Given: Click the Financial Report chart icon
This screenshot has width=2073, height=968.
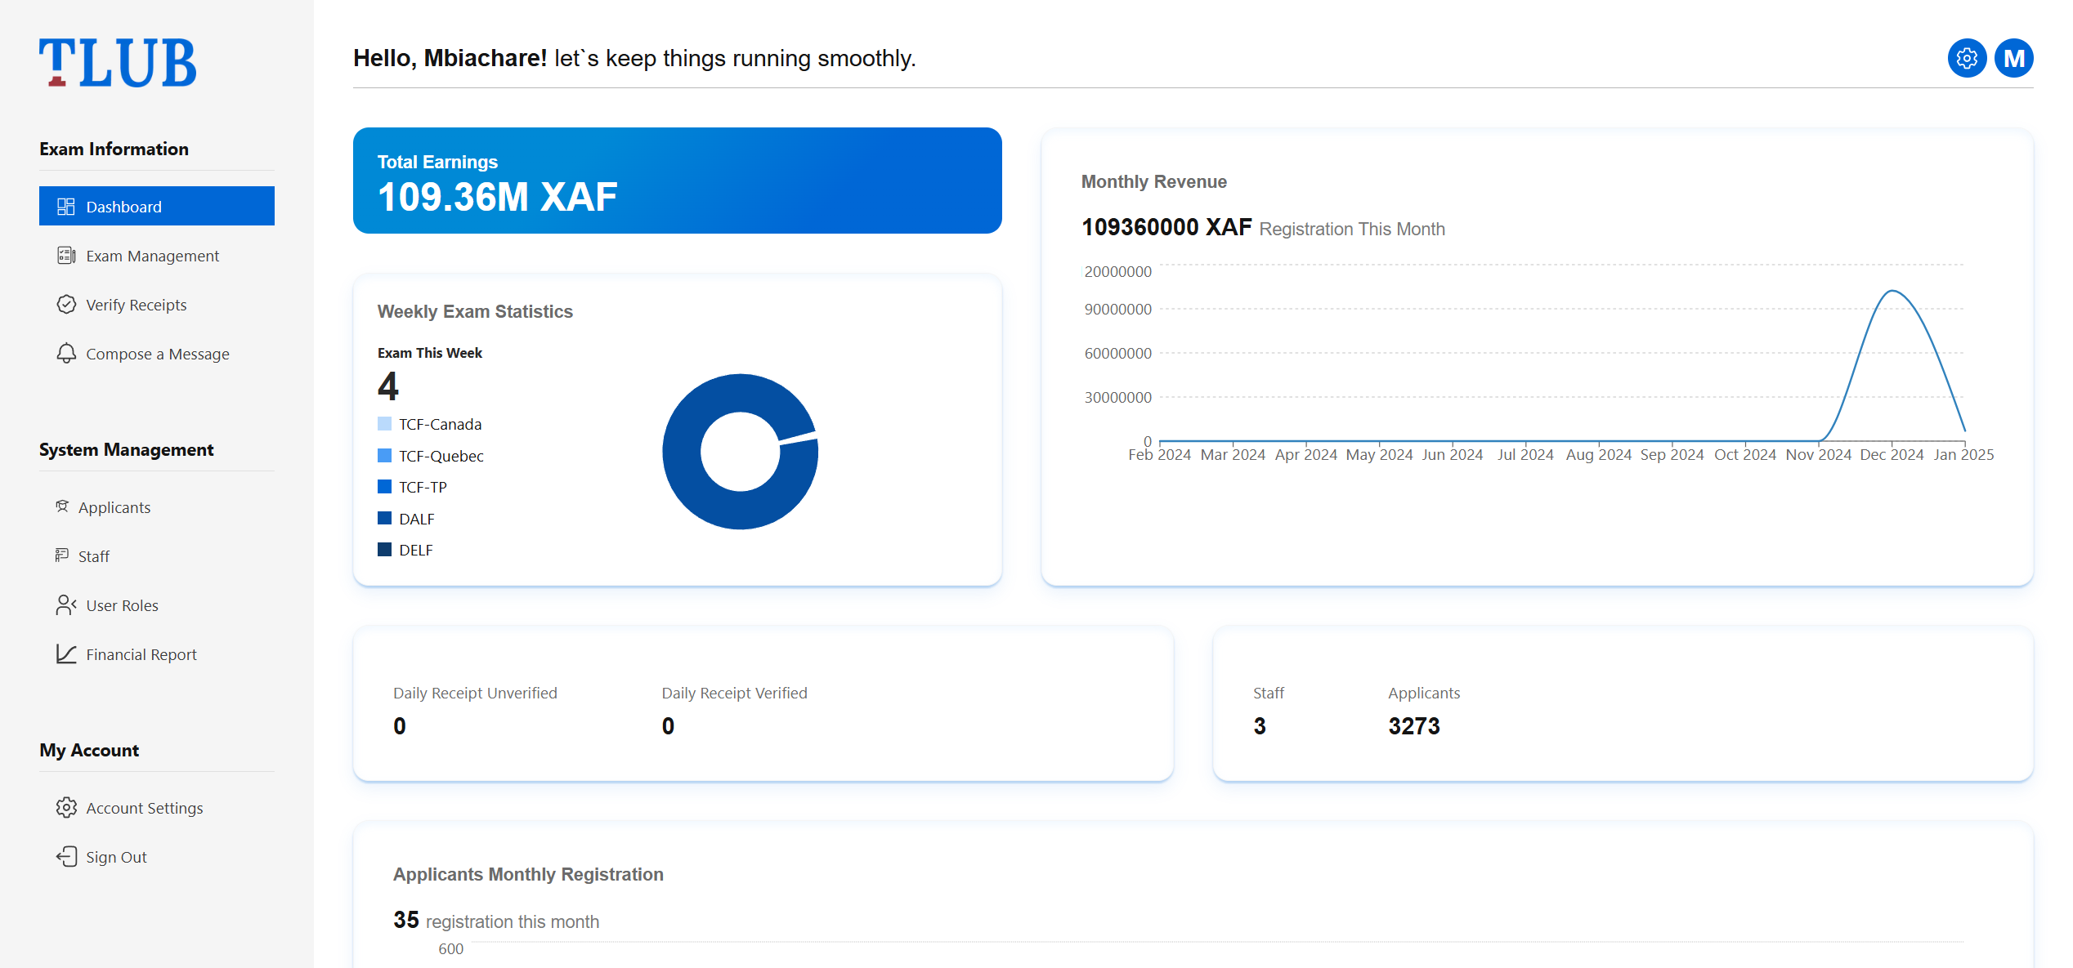Looking at the screenshot, I should pyautogui.click(x=66, y=654).
